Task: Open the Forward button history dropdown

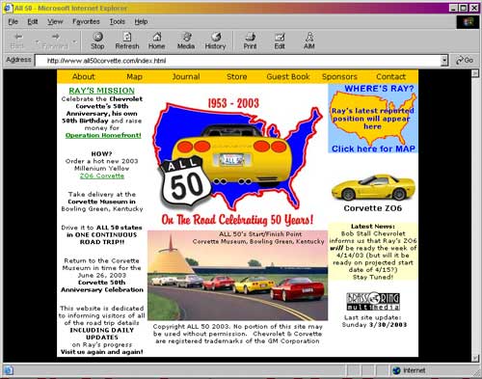Action: click(74, 41)
